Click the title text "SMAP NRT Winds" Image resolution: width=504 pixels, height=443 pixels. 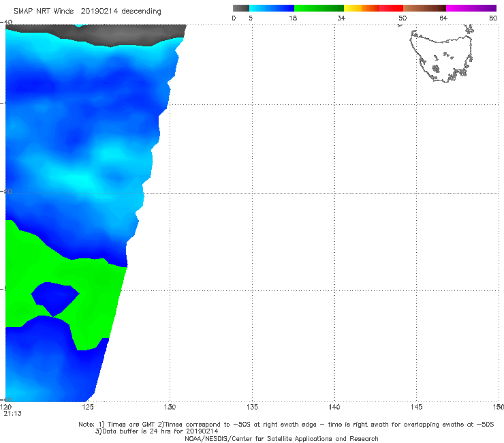[44, 11]
